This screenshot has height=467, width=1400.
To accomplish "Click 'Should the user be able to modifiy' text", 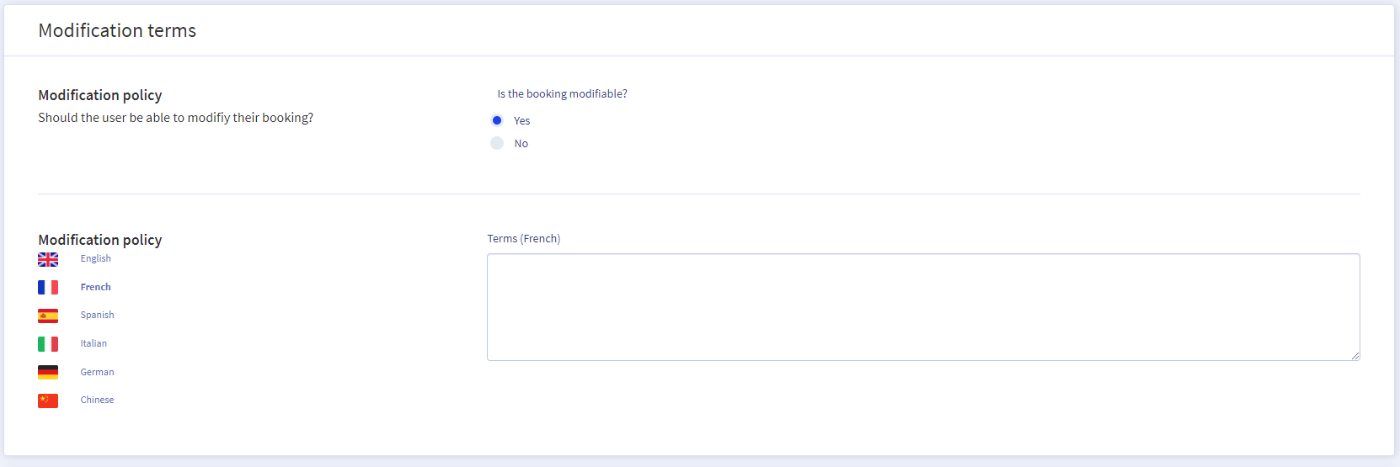I will tap(134, 118).
